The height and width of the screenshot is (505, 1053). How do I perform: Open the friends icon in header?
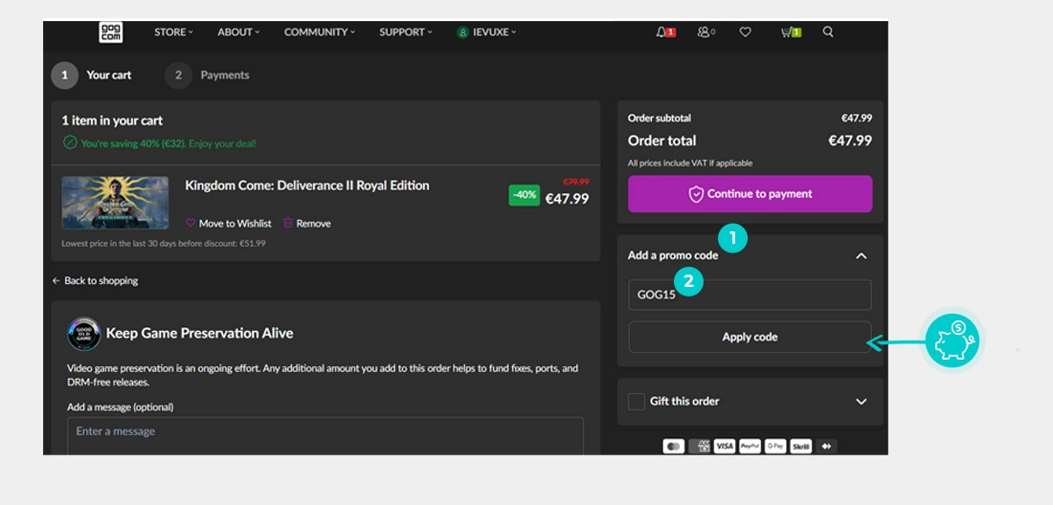(706, 32)
